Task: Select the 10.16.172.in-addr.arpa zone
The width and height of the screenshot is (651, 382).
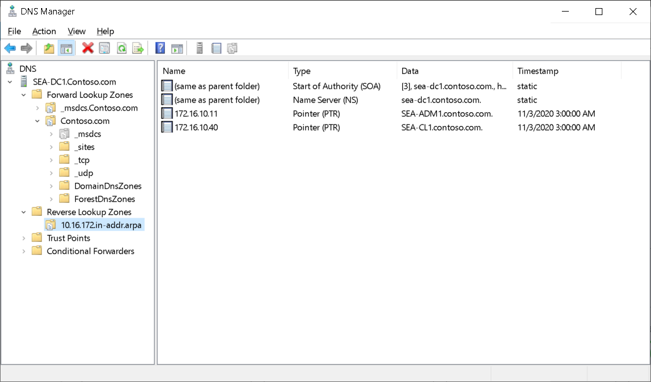Action: pos(101,225)
